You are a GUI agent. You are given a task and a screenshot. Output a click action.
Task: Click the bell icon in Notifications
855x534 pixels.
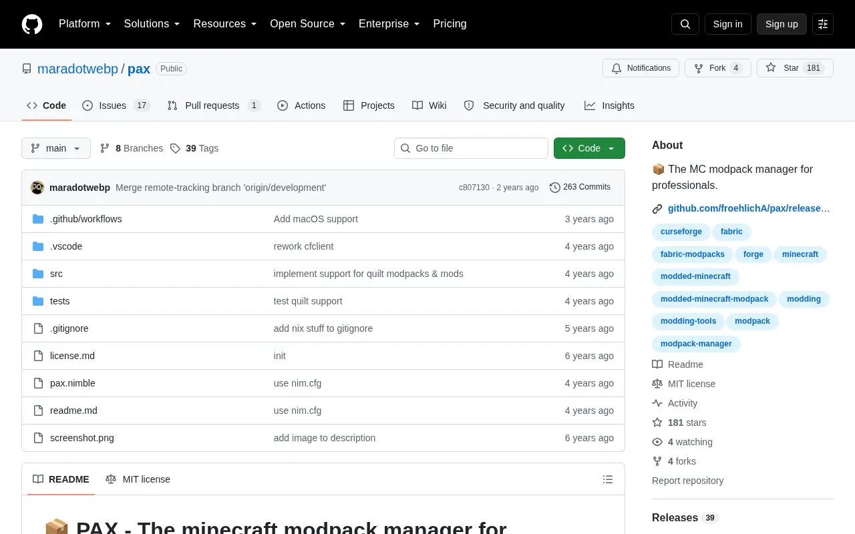[x=617, y=68]
